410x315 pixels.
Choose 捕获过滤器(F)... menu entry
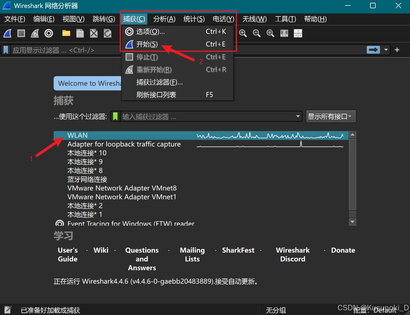coord(177,82)
